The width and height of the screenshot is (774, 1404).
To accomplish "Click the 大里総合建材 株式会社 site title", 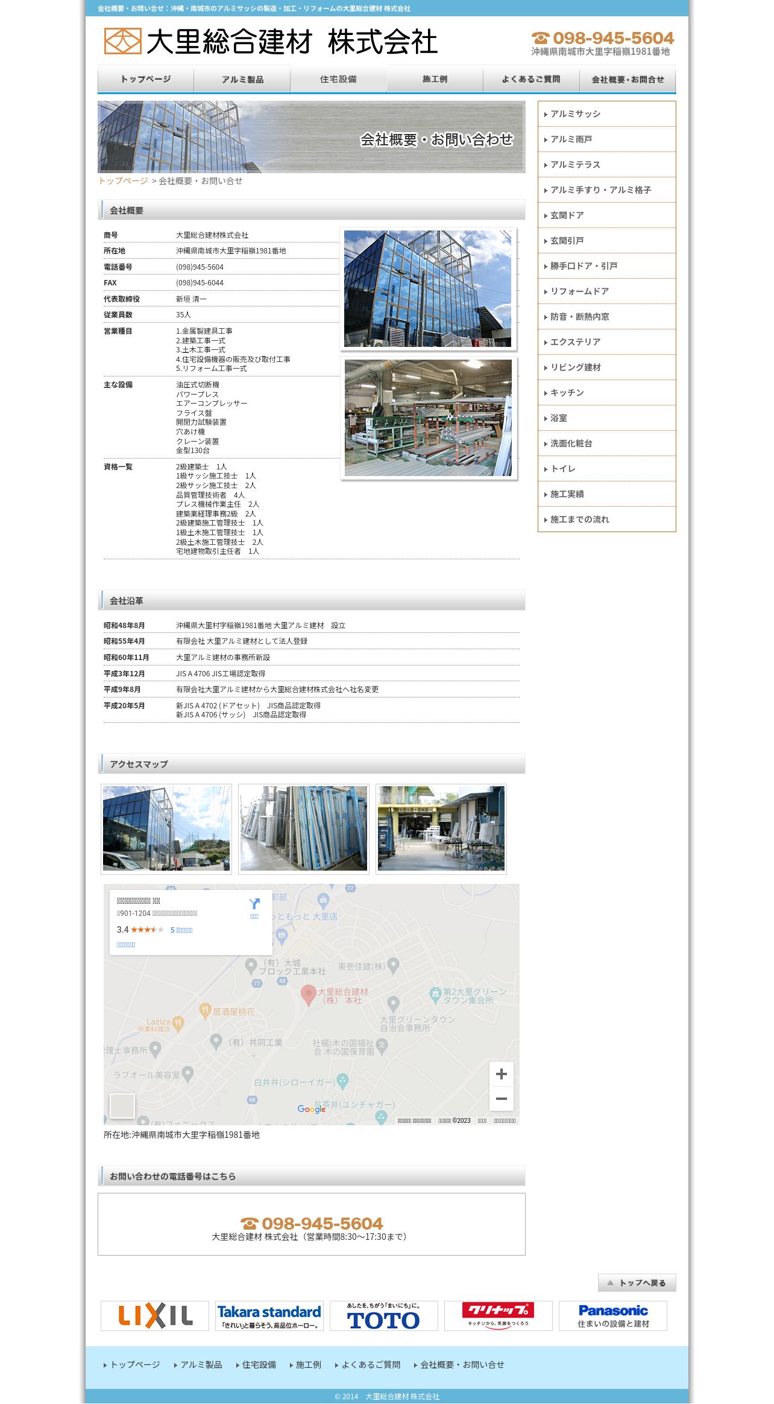I will 292,42.
